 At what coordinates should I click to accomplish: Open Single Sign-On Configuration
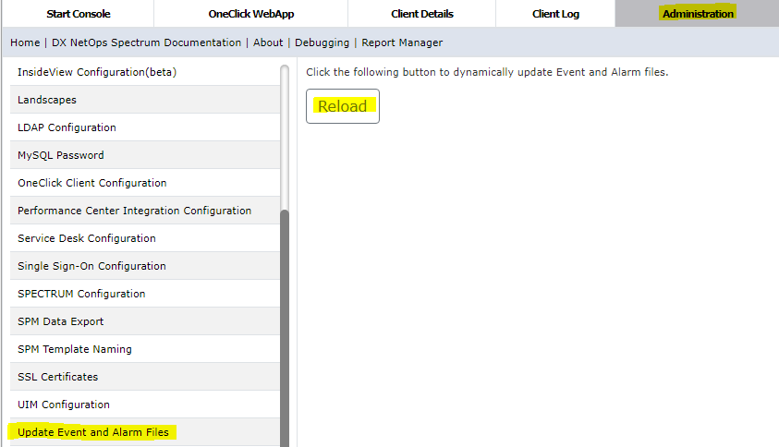point(145,266)
